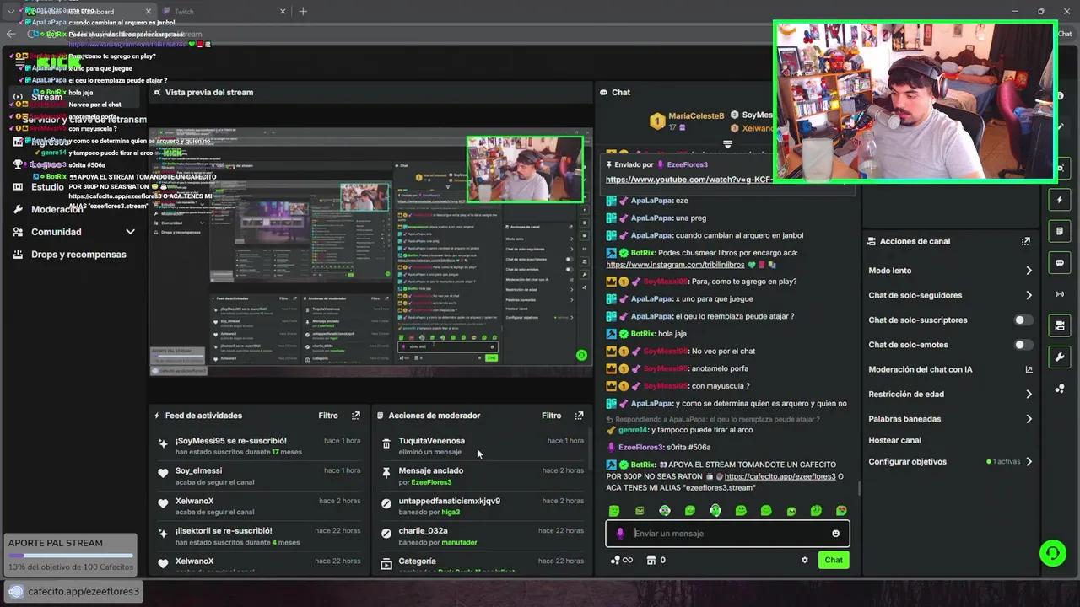The width and height of the screenshot is (1080, 607).
Task: Click the Enviar un mensaje input field
Action: pos(726,533)
